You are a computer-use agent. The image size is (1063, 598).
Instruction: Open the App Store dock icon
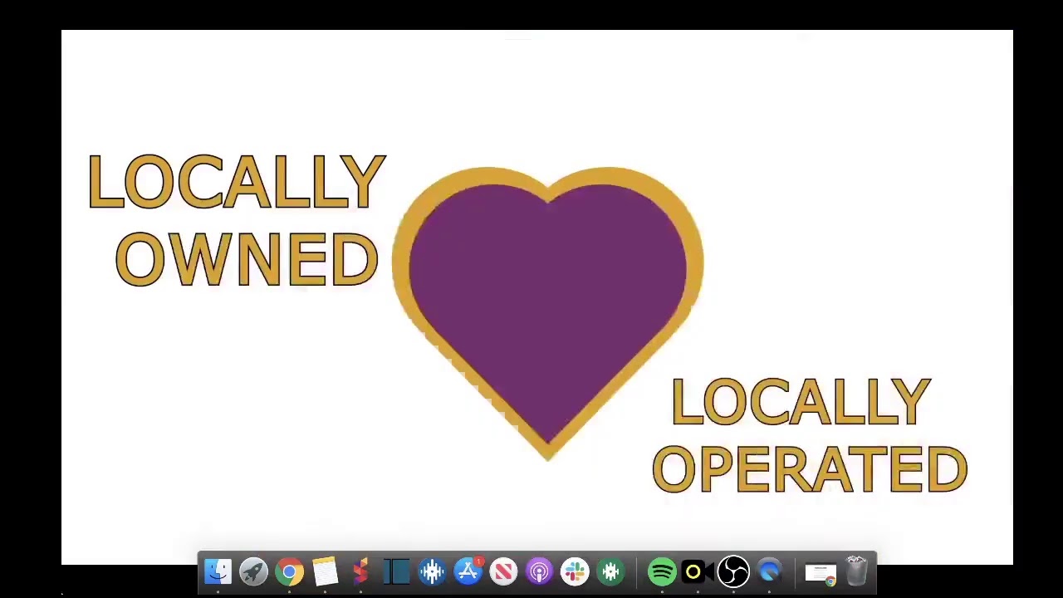click(x=468, y=571)
